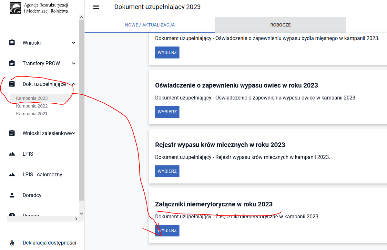Select Kampania 2021 in the sidebar
The height and width of the screenshot is (250, 387).
click(x=32, y=114)
